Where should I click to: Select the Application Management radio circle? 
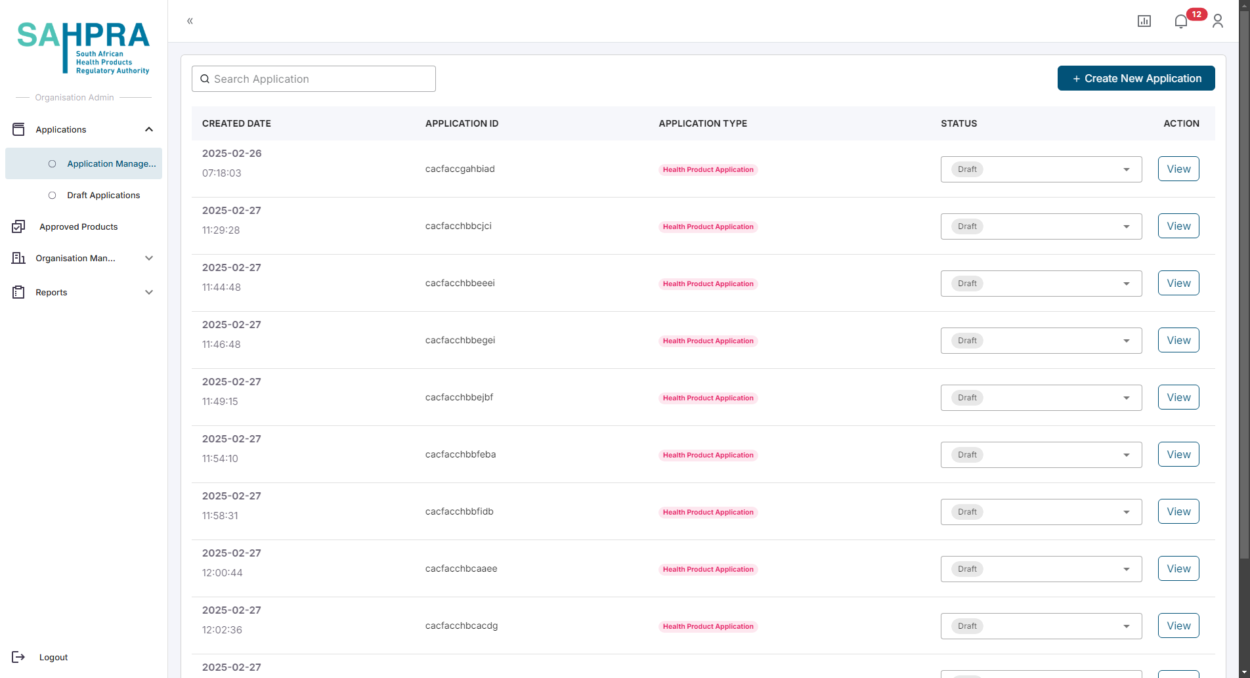[53, 163]
